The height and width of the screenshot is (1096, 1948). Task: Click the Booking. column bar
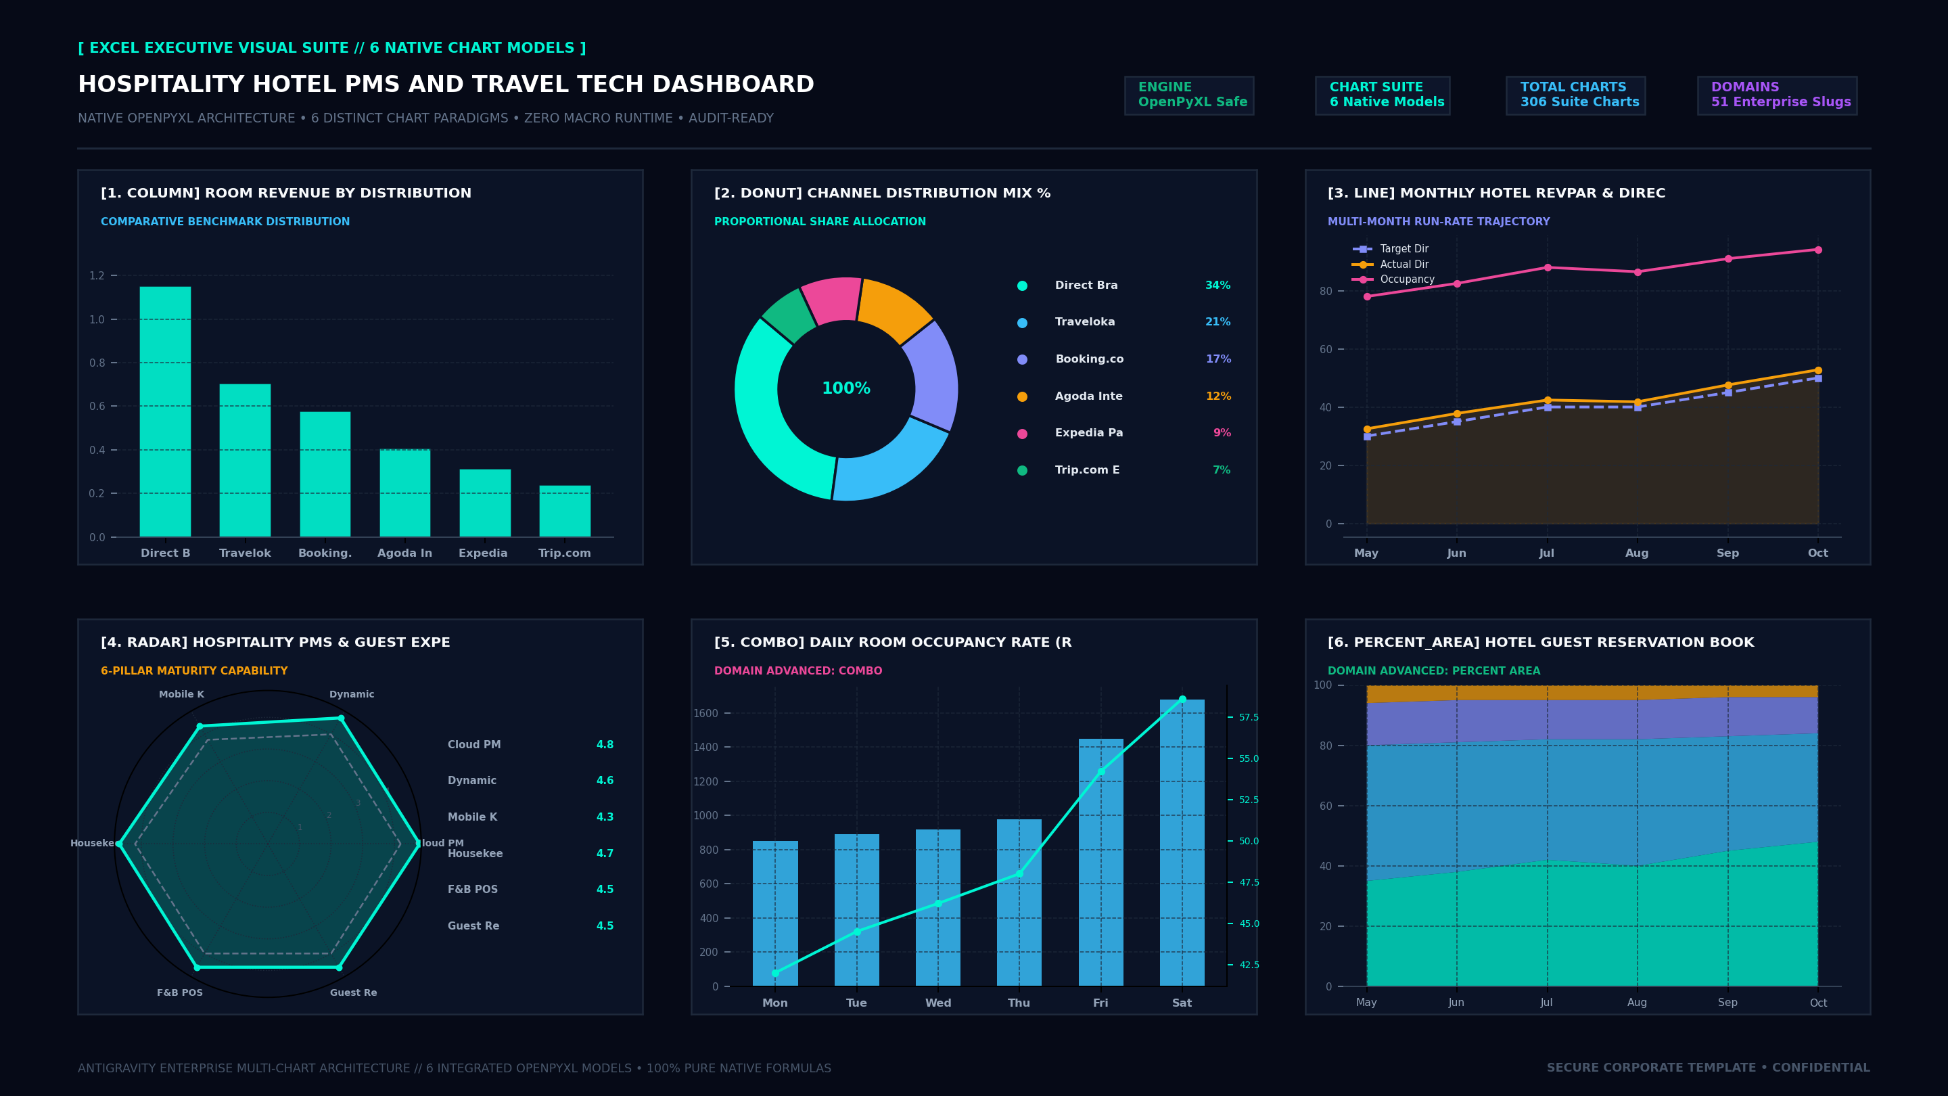(325, 474)
